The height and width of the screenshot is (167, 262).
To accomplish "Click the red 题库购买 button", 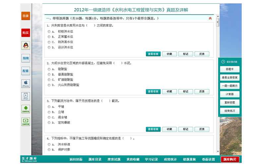I will [230, 159].
